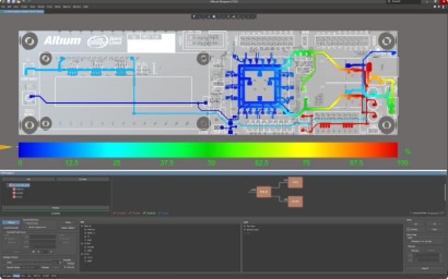The width and height of the screenshot is (448, 279).
Task: Open the File menu
Action: pyautogui.click(x=3, y=7)
